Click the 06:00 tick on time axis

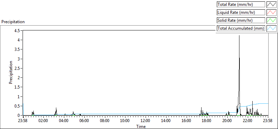click(x=84, y=121)
